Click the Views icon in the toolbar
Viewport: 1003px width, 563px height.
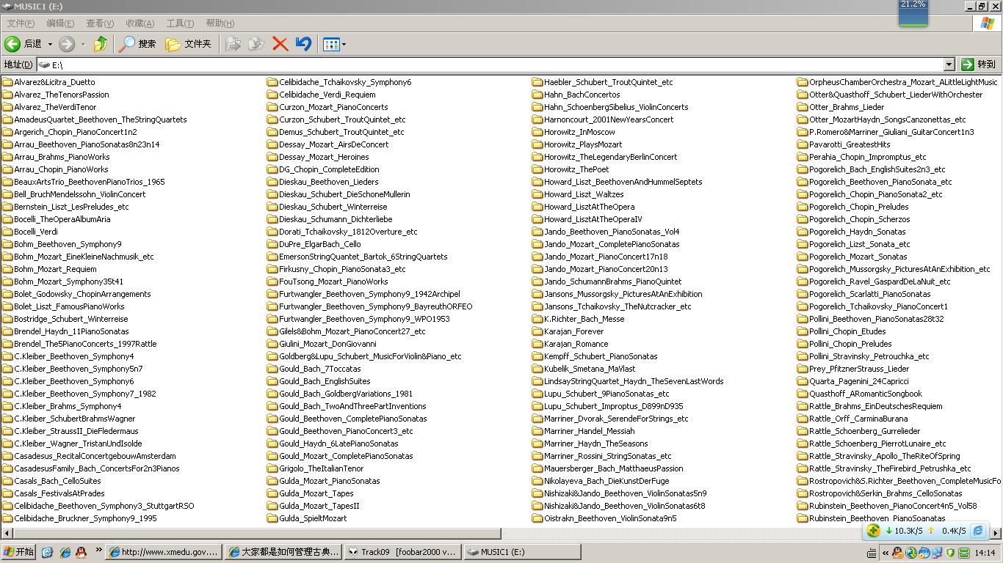(x=331, y=44)
